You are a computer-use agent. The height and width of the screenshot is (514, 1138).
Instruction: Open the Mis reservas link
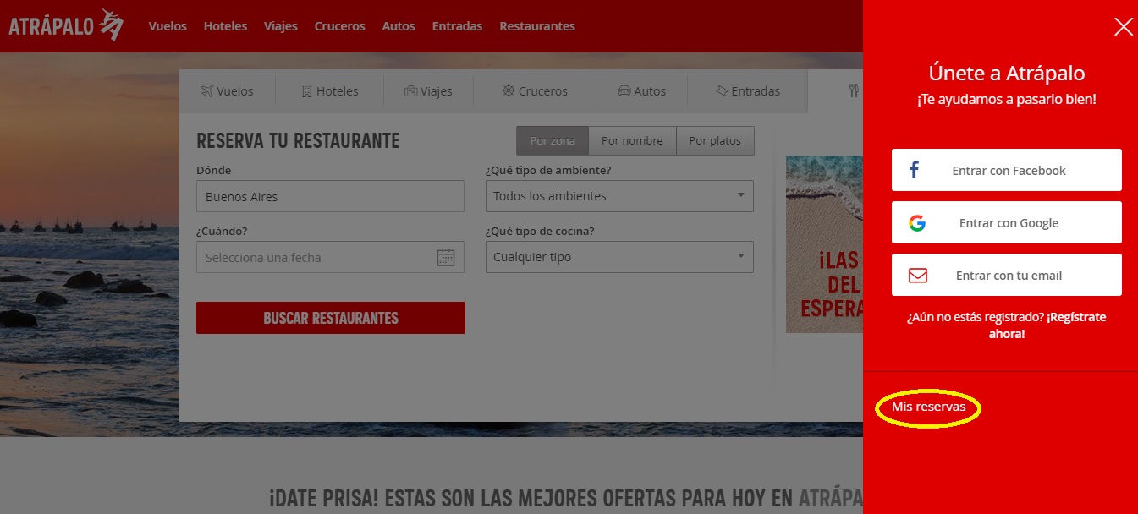click(x=928, y=407)
